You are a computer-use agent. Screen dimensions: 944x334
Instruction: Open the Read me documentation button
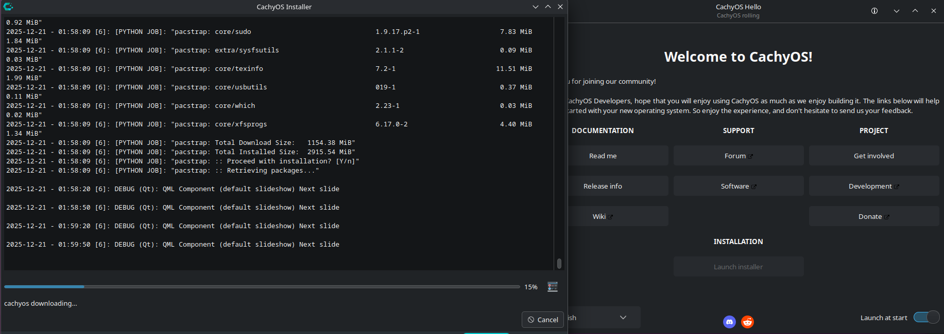pos(618,156)
